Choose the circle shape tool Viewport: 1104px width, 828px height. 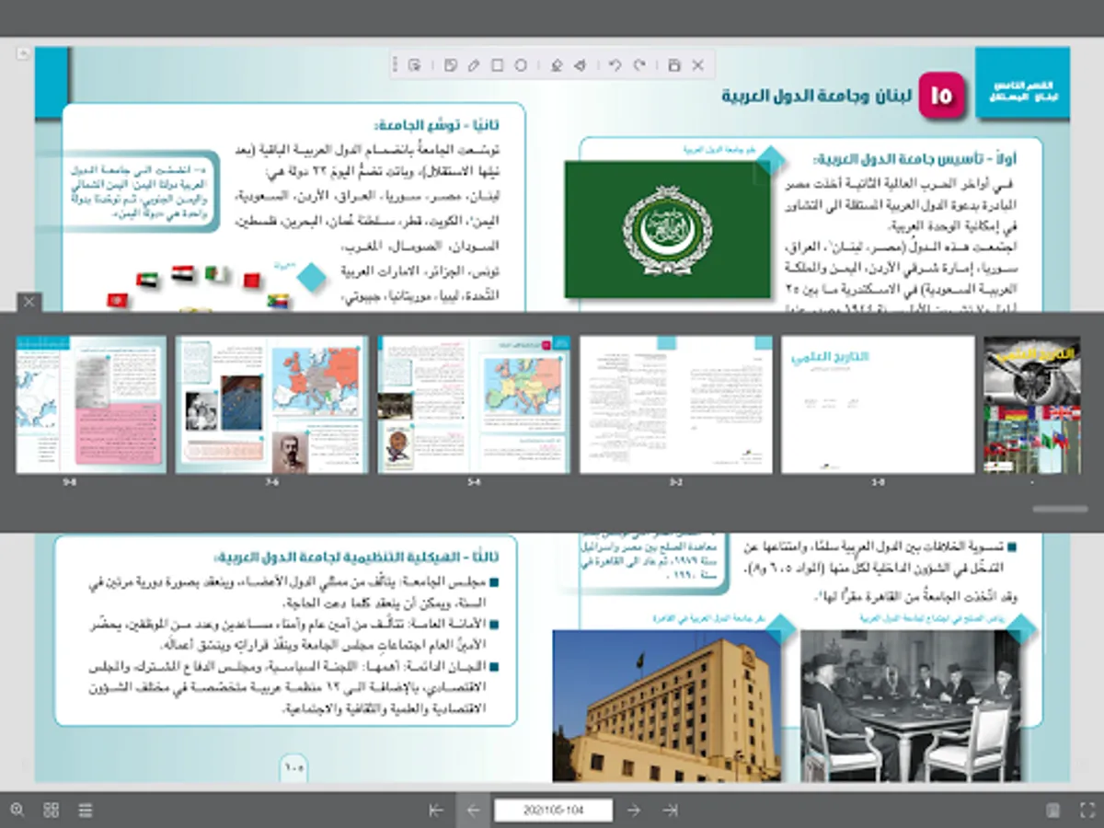pyautogui.click(x=521, y=65)
